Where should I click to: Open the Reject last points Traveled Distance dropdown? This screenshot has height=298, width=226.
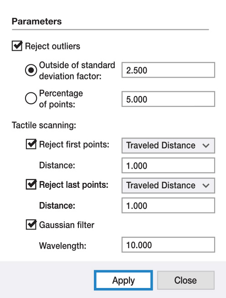click(x=168, y=186)
